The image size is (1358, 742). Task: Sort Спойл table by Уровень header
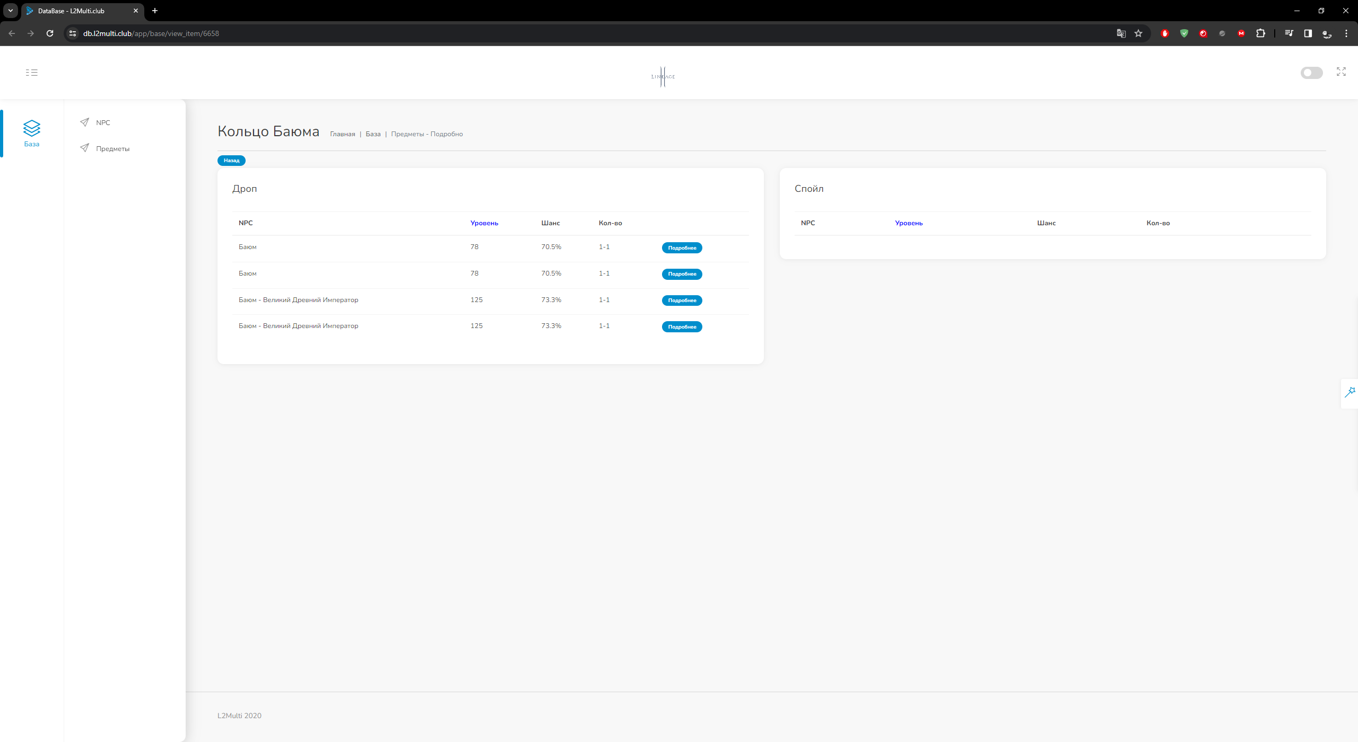908,223
